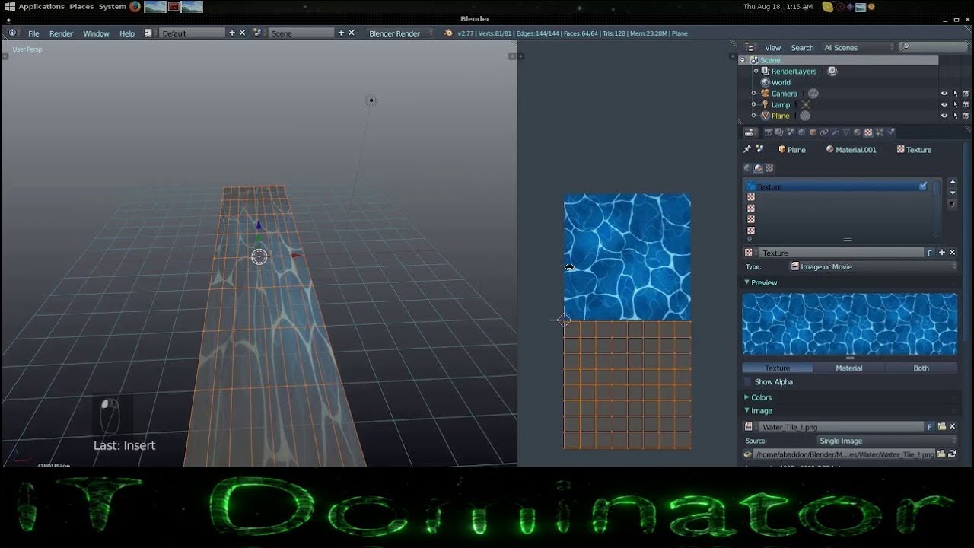Open the System menu in the top panel
Viewport: 974px width, 548px height.
pos(113,7)
